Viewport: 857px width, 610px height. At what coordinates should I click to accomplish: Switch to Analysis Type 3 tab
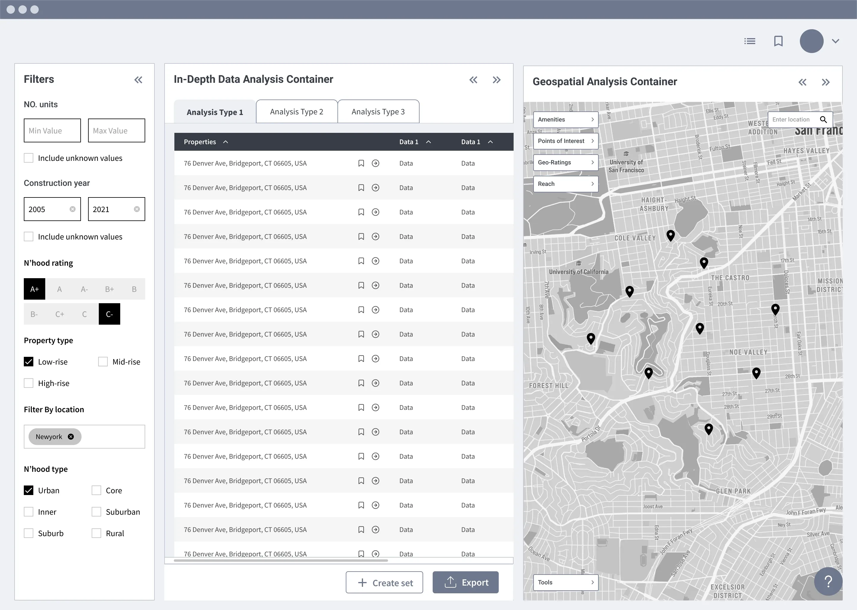(378, 111)
